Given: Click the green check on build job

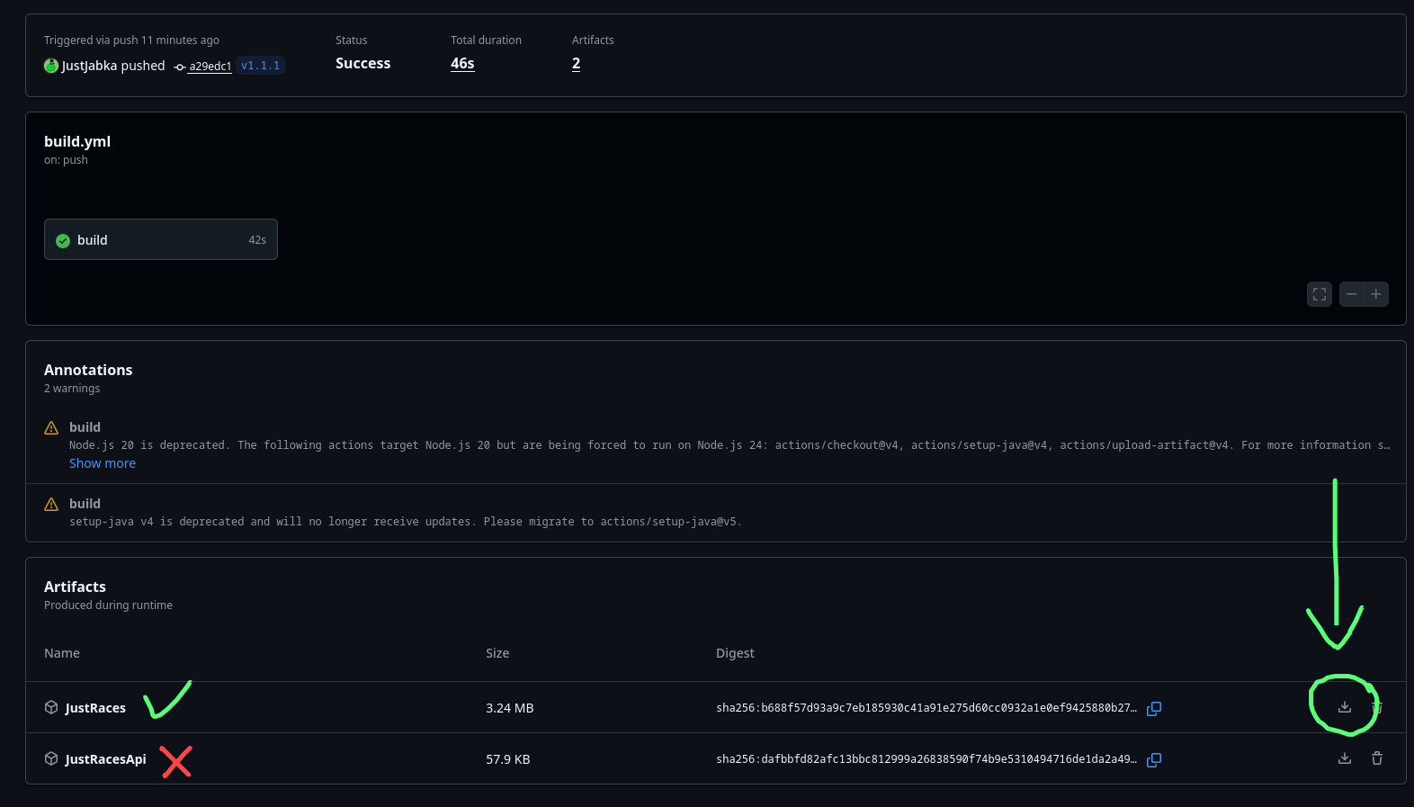Looking at the screenshot, I should [x=63, y=240].
